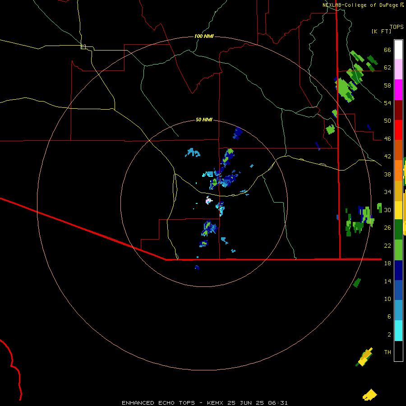Screen dimensions: 406x406
Task: Click the solid yellow echo at bottom right
Action: (x=370, y=395)
